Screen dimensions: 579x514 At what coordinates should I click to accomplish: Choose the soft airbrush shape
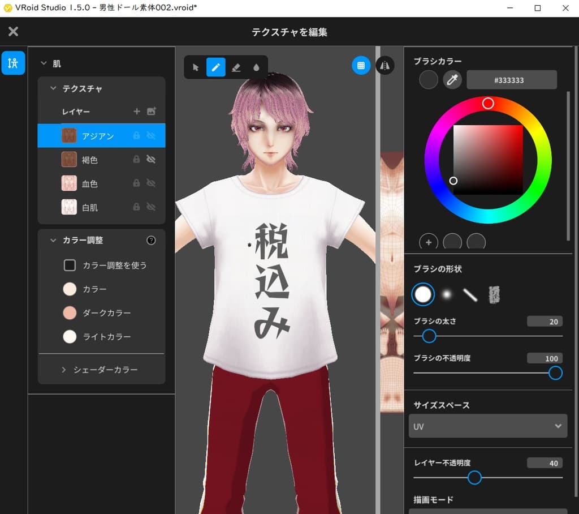click(x=447, y=294)
